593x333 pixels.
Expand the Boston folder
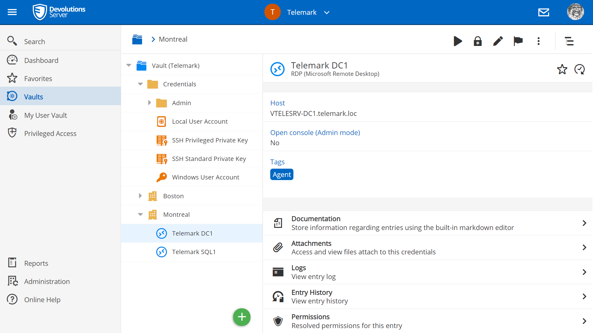140,196
